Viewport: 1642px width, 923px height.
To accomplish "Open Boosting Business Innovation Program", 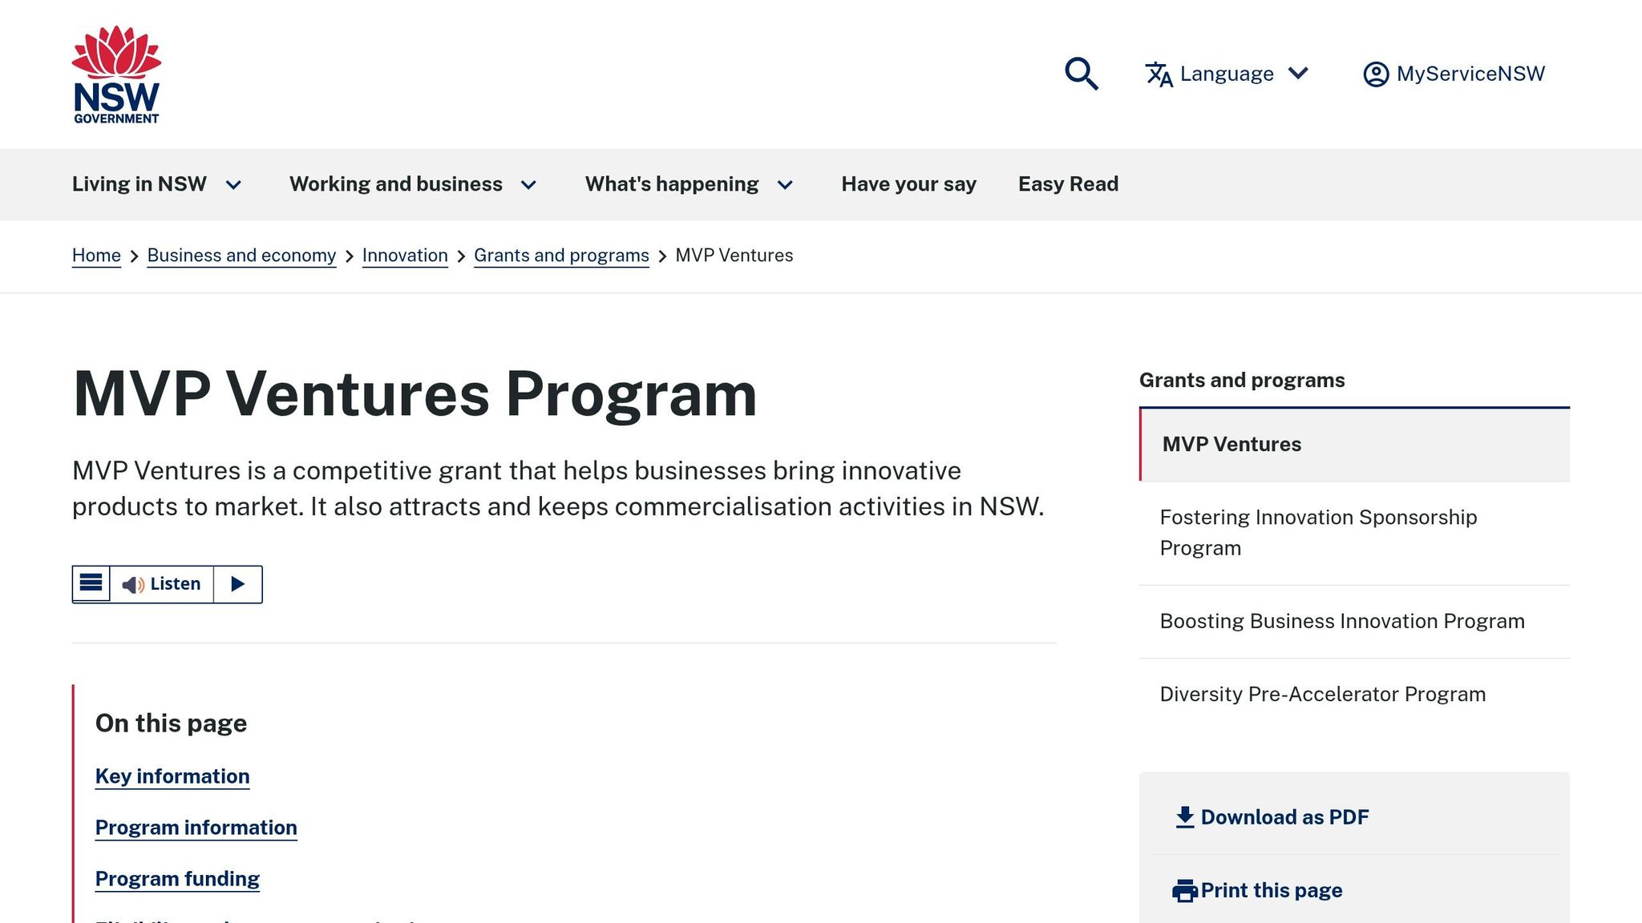I will (1342, 621).
